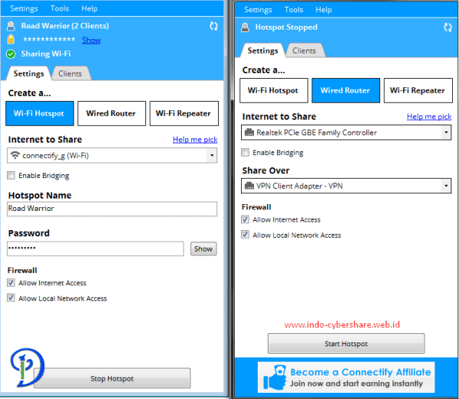Click Help me pick link in right window

(x=429, y=116)
